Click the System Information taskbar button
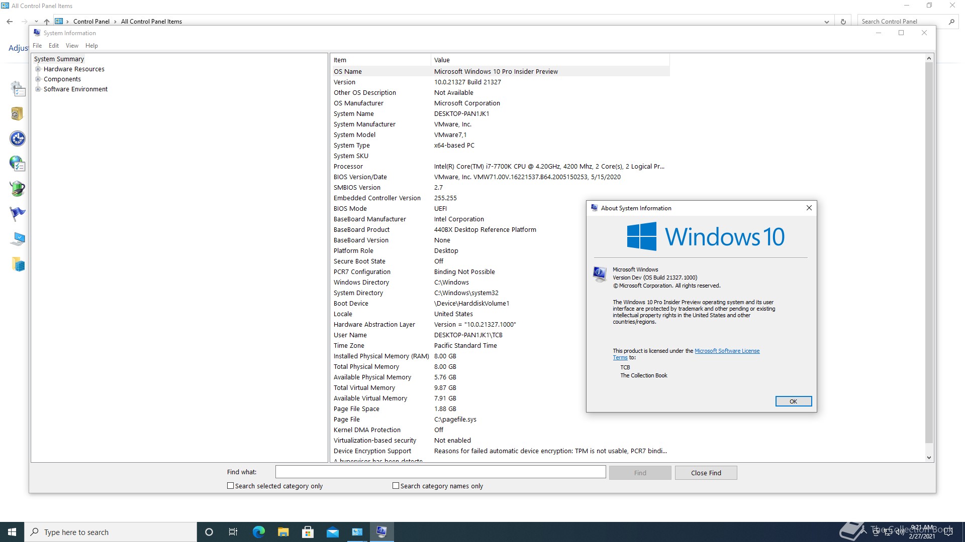The image size is (965, 542). point(381,532)
